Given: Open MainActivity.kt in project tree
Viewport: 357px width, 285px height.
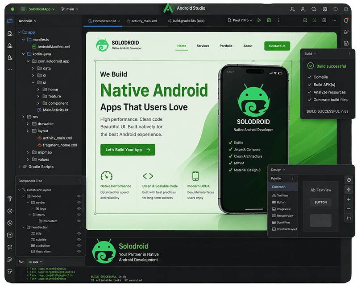Looking at the screenshot, I should 53,110.
